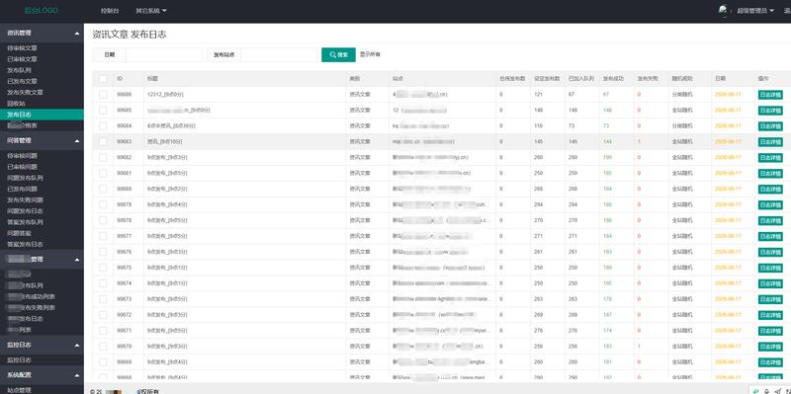Click the microphone icon in bottom tray
Image resolution: width=791 pixels, height=394 pixels.
767,390
